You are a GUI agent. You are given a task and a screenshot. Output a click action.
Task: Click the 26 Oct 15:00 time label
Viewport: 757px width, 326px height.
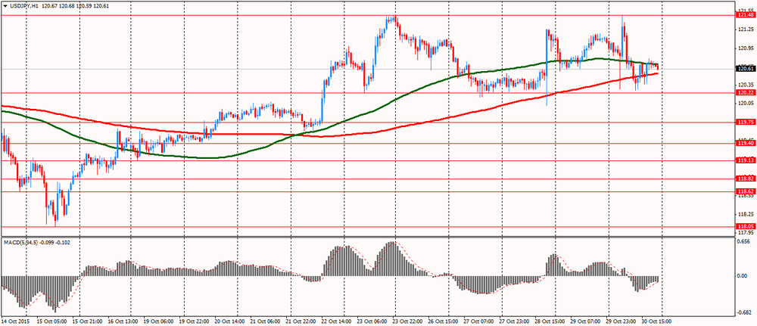click(x=443, y=321)
